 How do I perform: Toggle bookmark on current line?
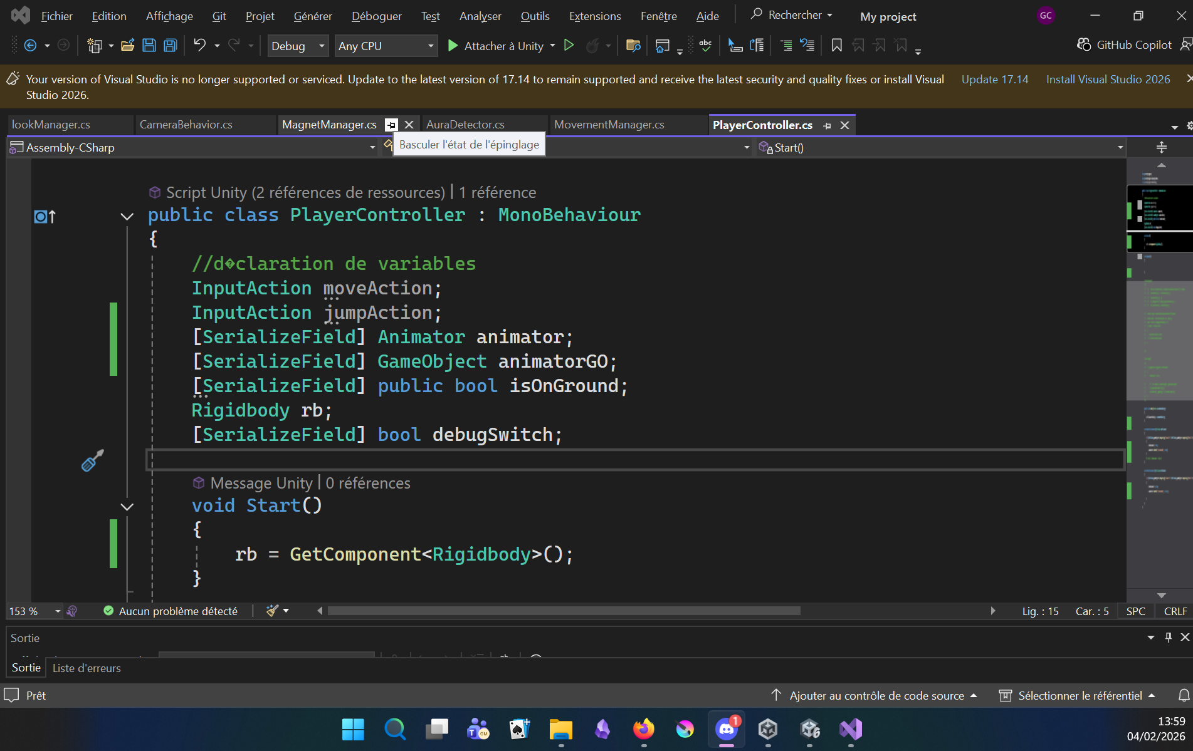click(836, 46)
